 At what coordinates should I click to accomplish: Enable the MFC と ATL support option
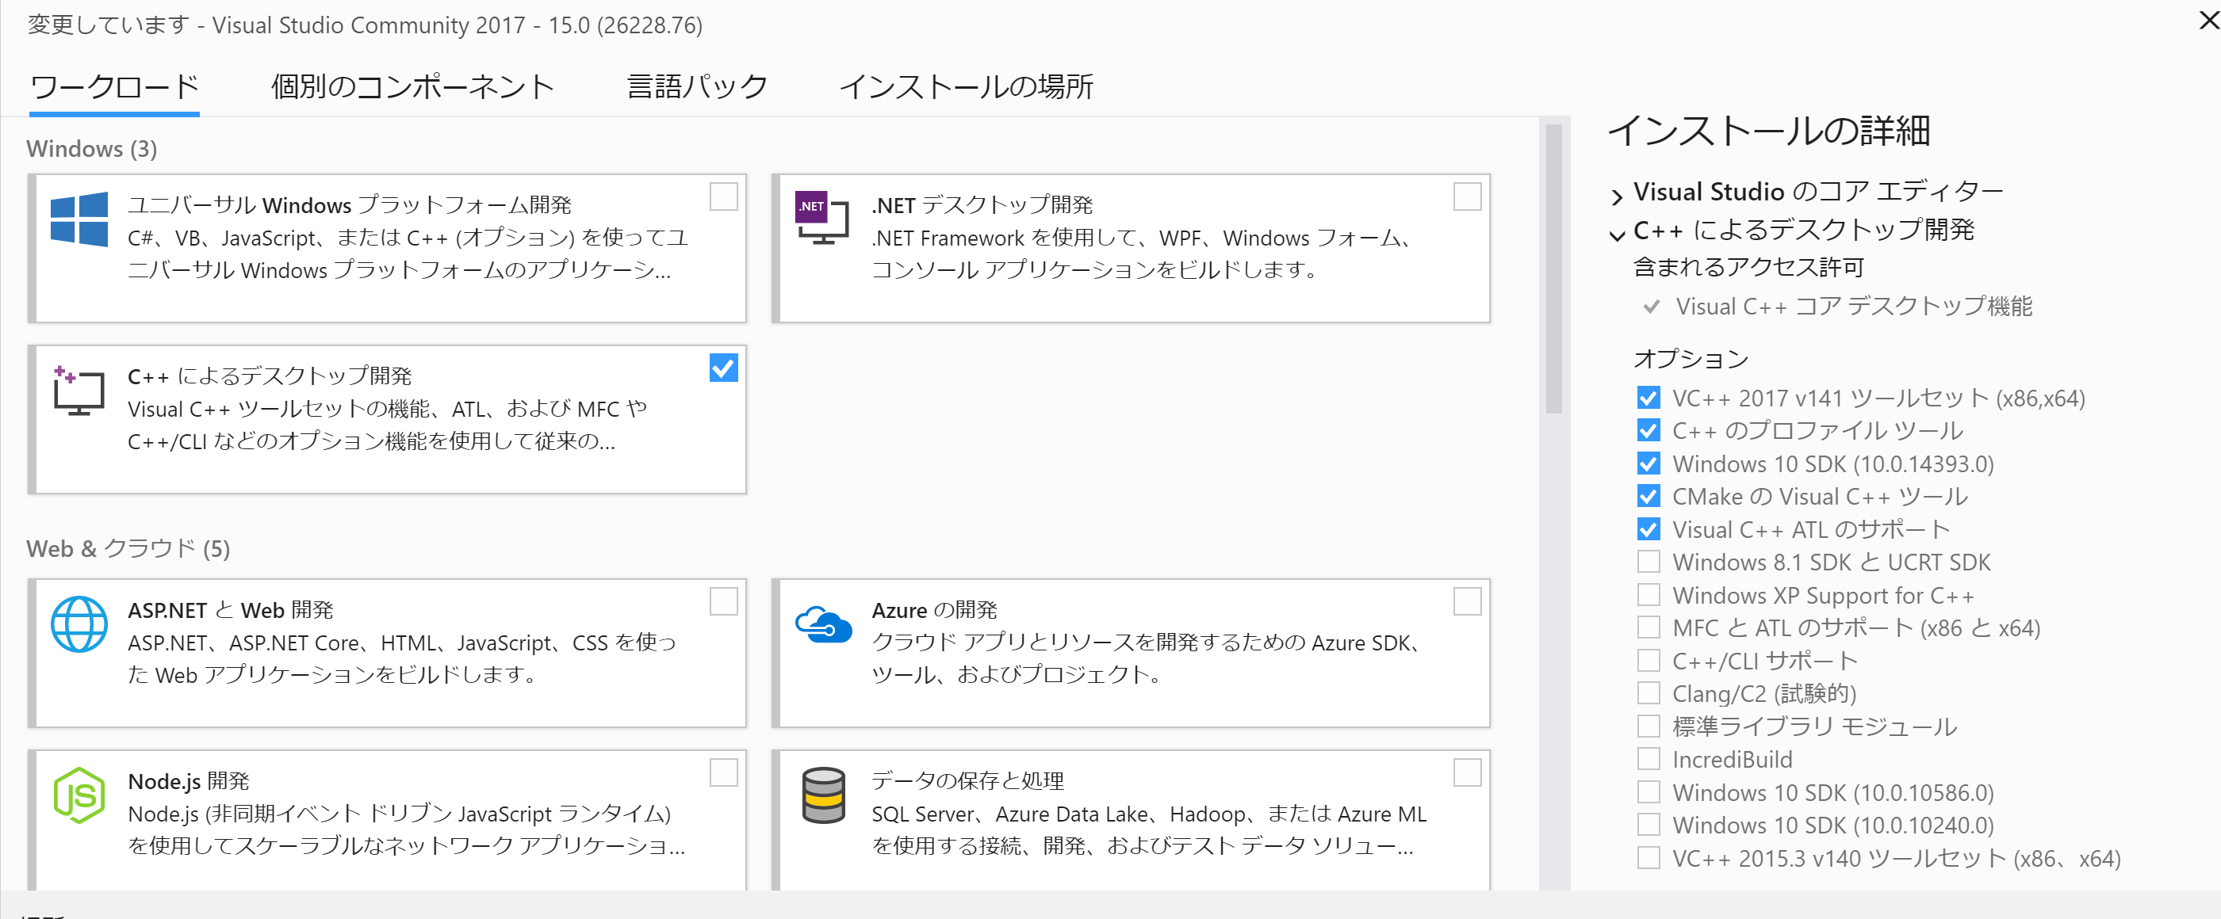click(1648, 628)
